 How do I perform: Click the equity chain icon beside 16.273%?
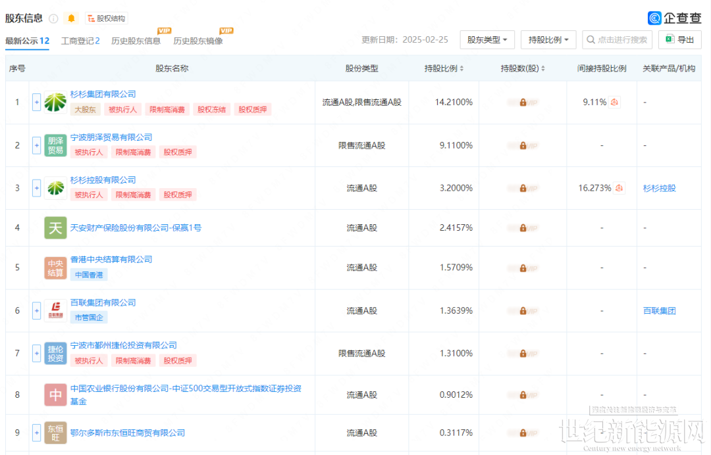tap(619, 188)
